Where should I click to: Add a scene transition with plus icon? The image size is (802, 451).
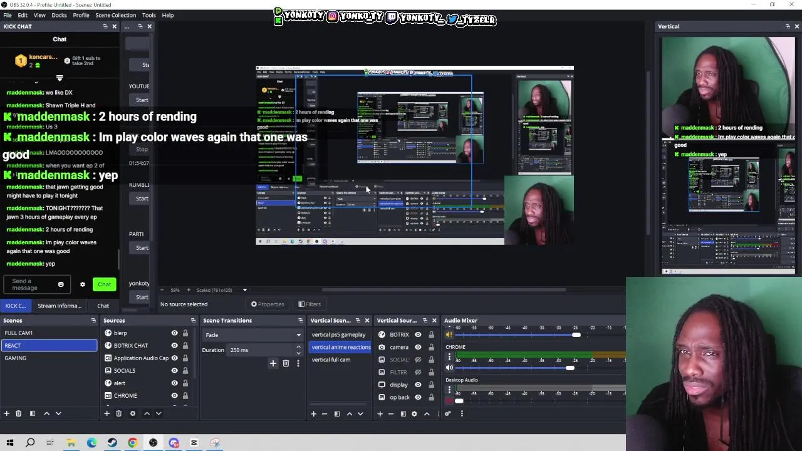(273, 363)
